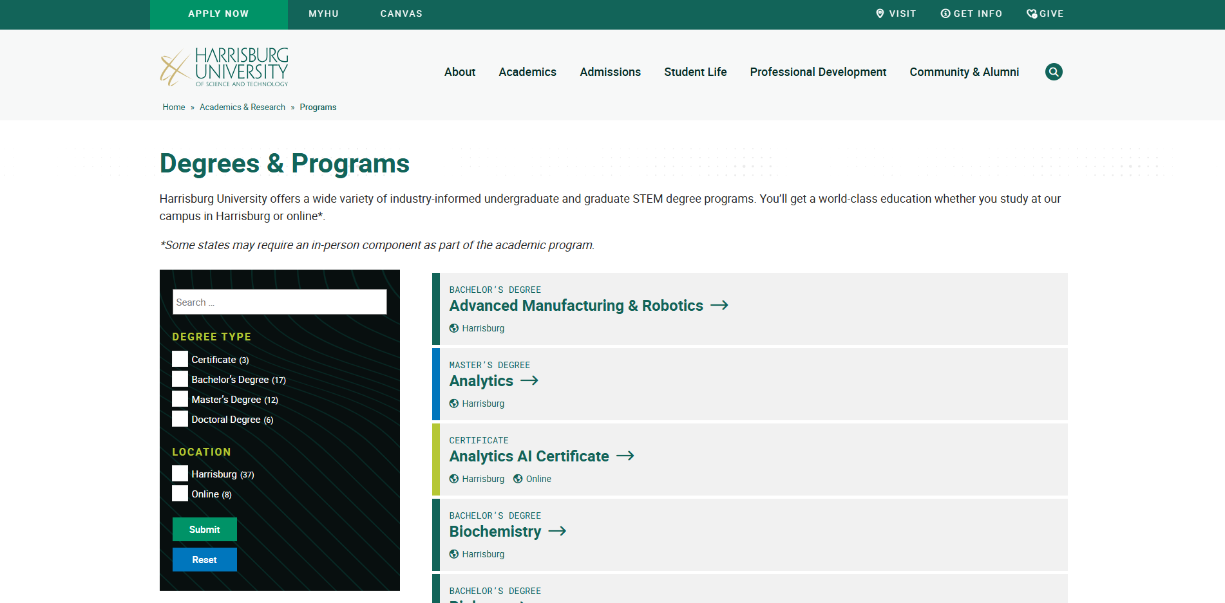
Task: Open the Admissions menu
Action: (x=611, y=72)
